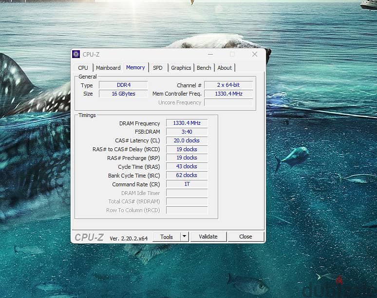
Task: Click the version text Ver. 2.20.2.x64
Action: click(129, 238)
